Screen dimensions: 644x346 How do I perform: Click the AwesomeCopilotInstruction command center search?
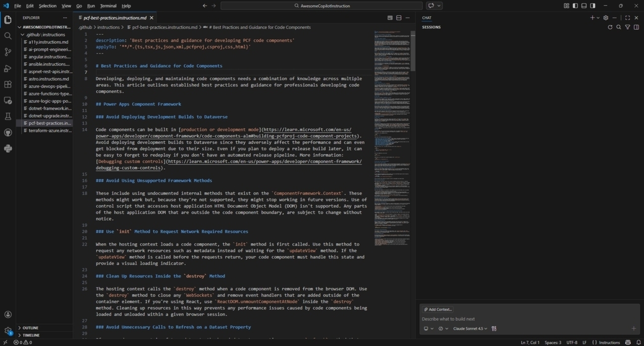[x=322, y=6]
